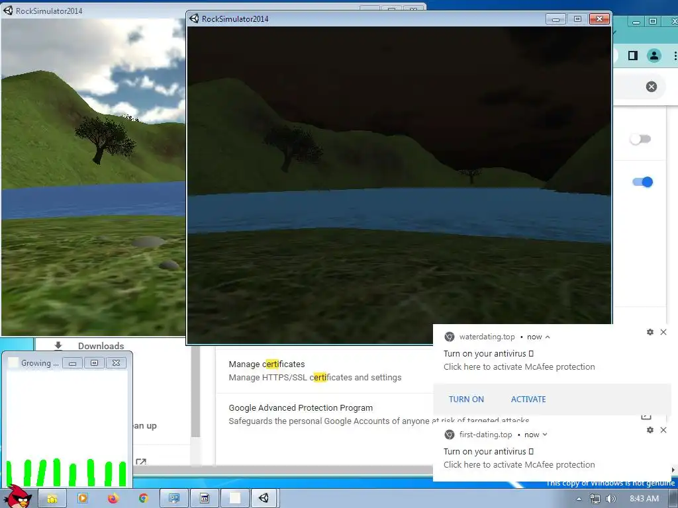This screenshot has width=678, height=508.
Task: Dismiss the first-dating.top notification
Action: click(663, 430)
